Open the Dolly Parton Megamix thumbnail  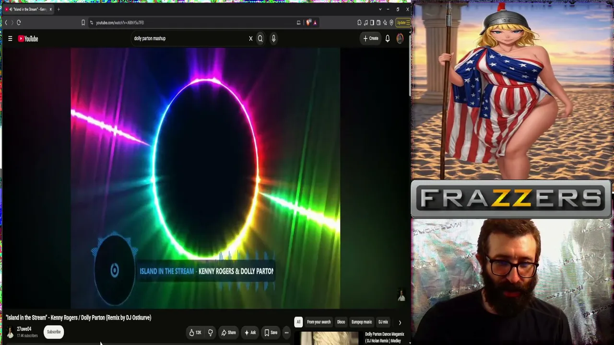[x=330, y=338]
